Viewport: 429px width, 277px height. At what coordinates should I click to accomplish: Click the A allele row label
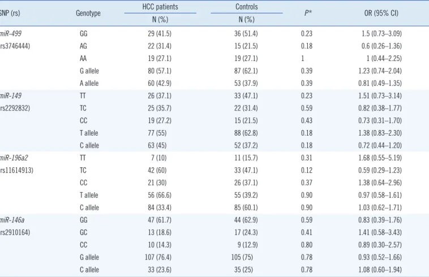click(89, 83)
